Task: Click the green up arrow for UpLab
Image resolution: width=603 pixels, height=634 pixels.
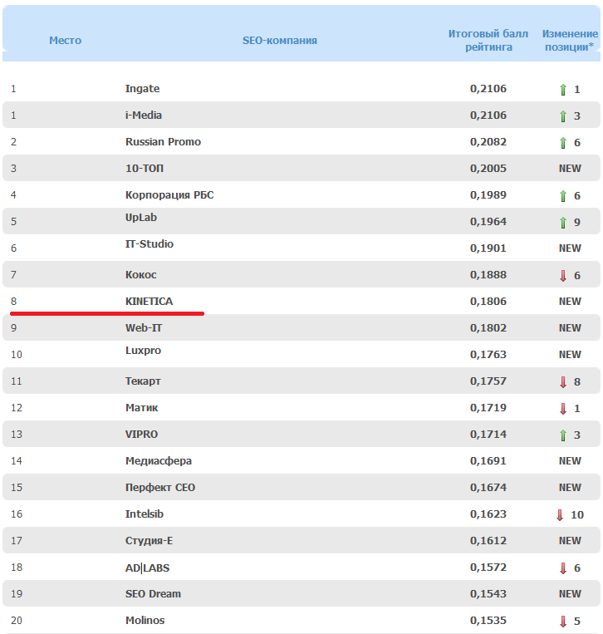Action: (x=563, y=223)
